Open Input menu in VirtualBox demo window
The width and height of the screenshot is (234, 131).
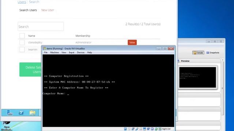pyautogui.click(x=72, y=52)
